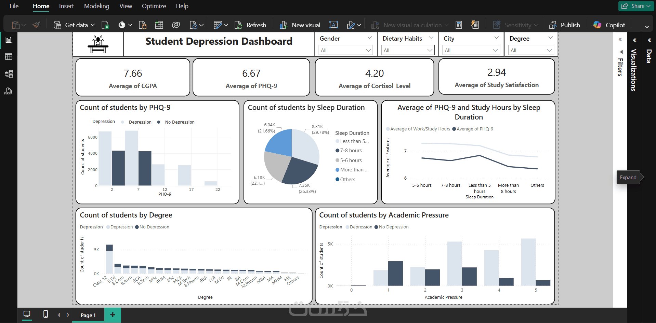Switch to desktop layout view
The width and height of the screenshot is (656, 323).
point(27,314)
